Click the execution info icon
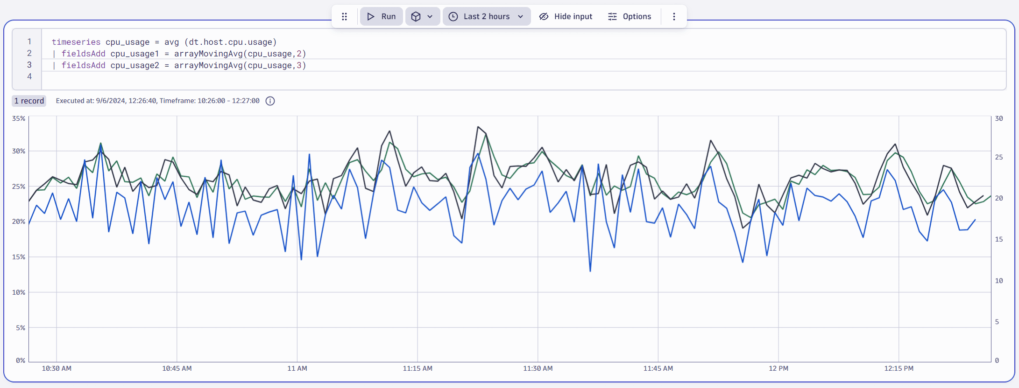The width and height of the screenshot is (1019, 388). [x=270, y=101]
